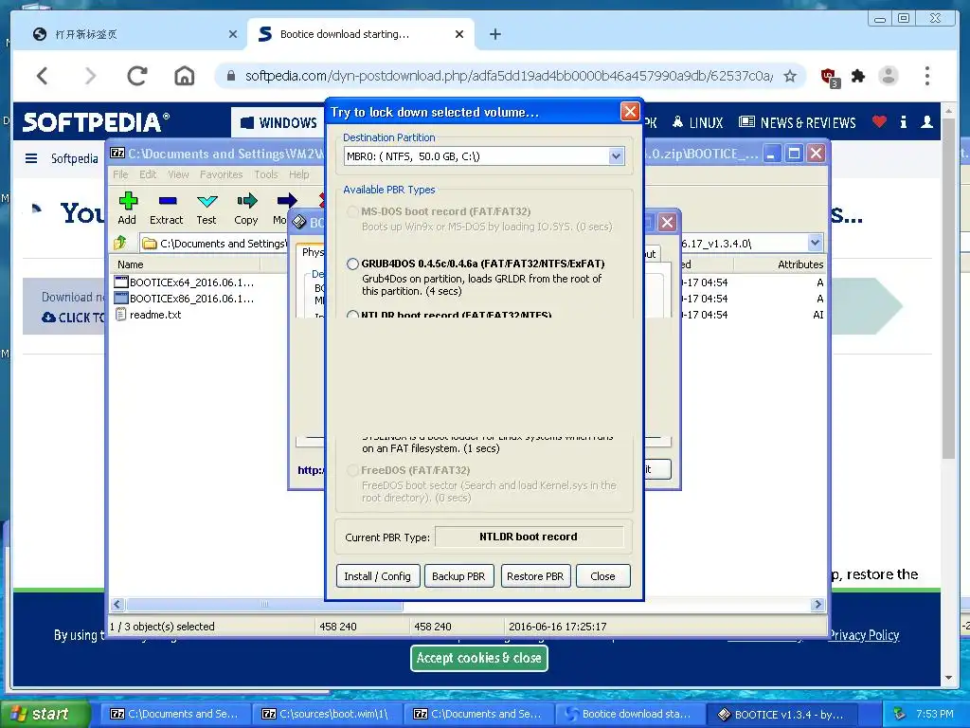Go to browser home page
The image size is (970, 728).
point(185,76)
